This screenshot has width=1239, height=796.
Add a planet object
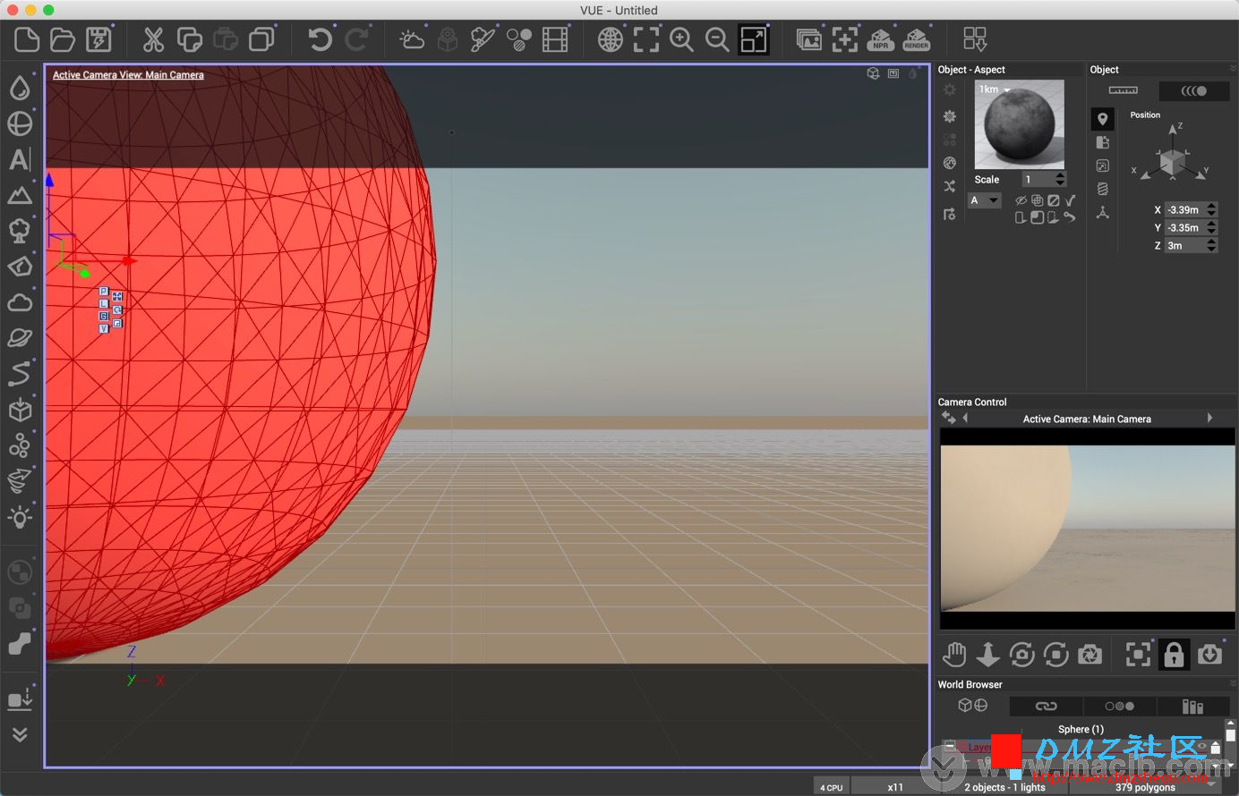[20, 338]
